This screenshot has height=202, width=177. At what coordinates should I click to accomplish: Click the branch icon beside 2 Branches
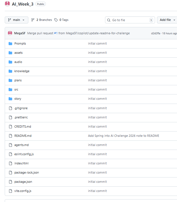pos(33,20)
